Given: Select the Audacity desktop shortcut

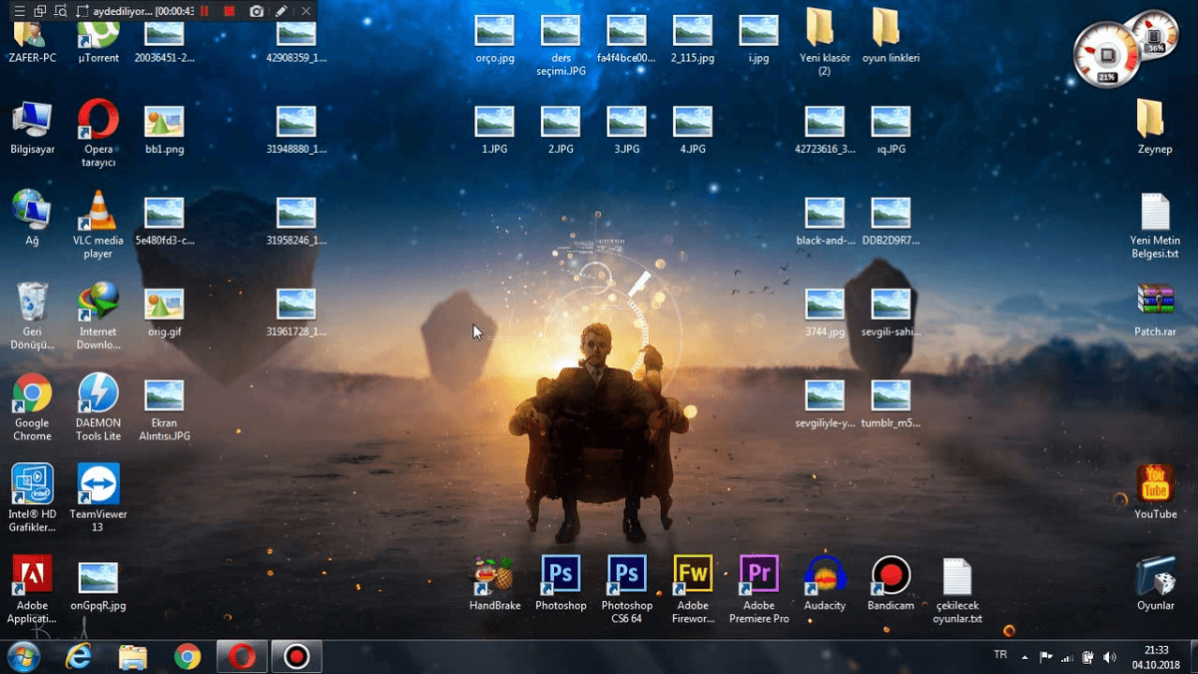Looking at the screenshot, I should 825,576.
